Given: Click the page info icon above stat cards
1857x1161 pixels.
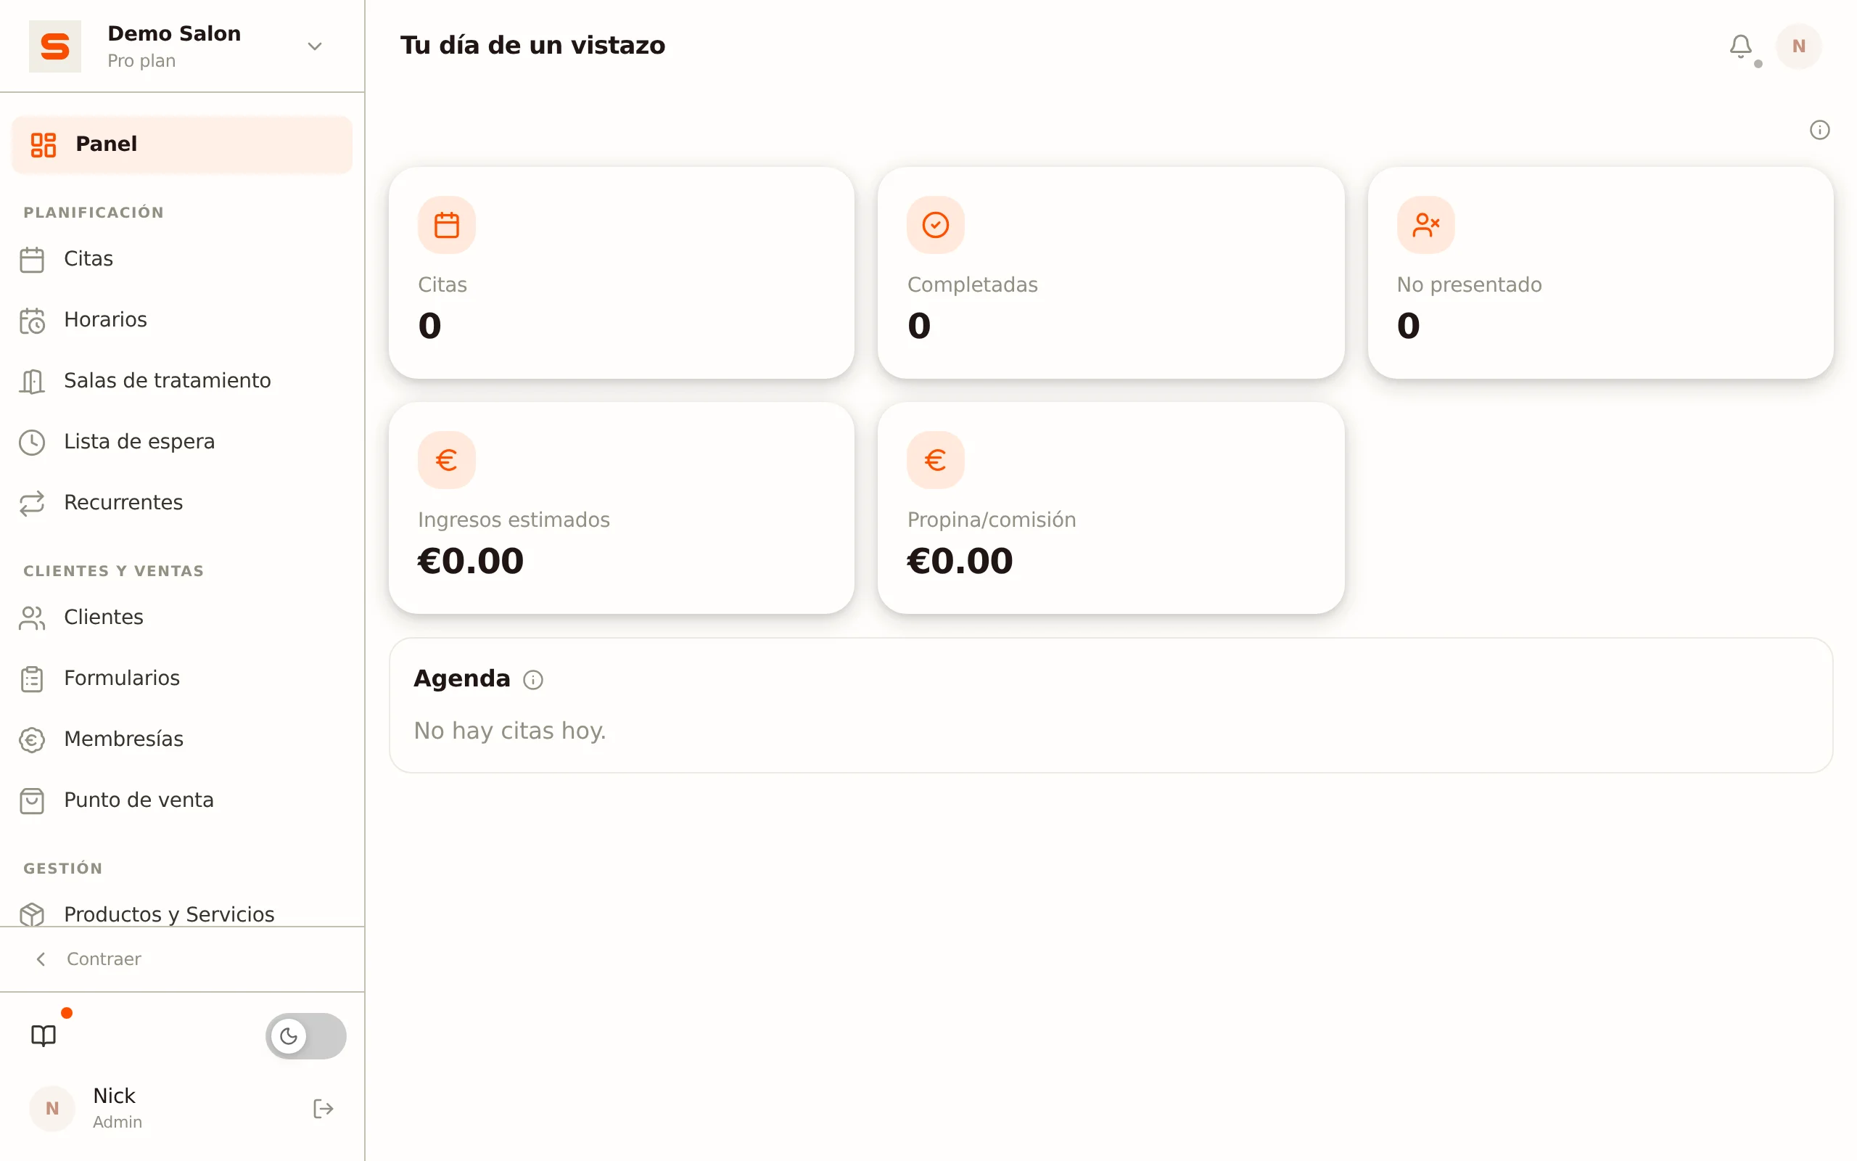Looking at the screenshot, I should 1819,130.
